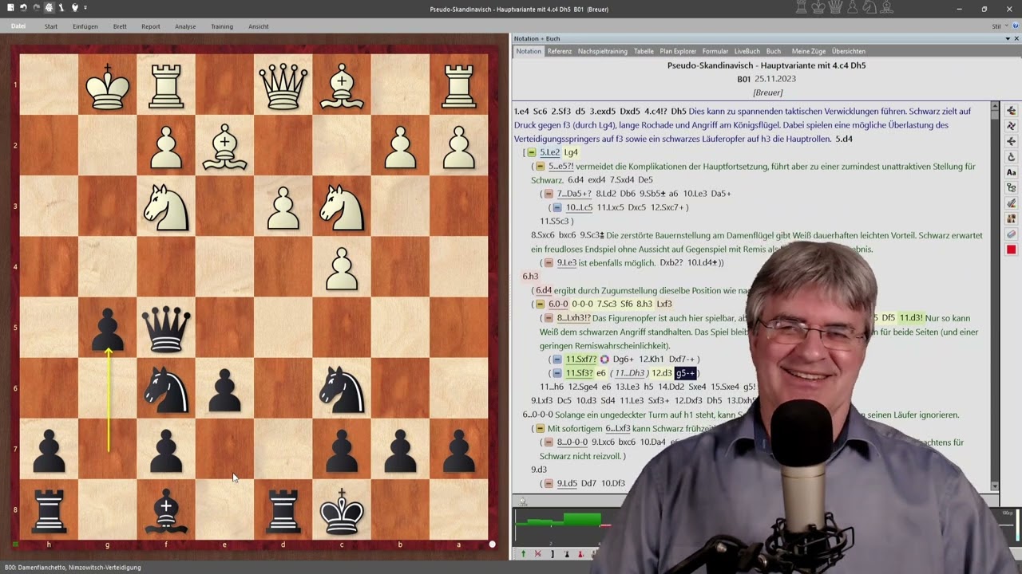The height and width of the screenshot is (574, 1022).
Task: Click the black queen on f5
Action: coord(166,328)
